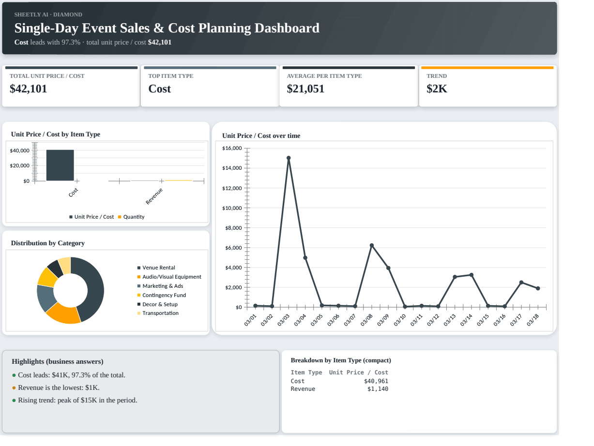Click the 'Unit Price / Cost over time' title
Viewport: 594px width, 446px height.
pyautogui.click(x=261, y=136)
